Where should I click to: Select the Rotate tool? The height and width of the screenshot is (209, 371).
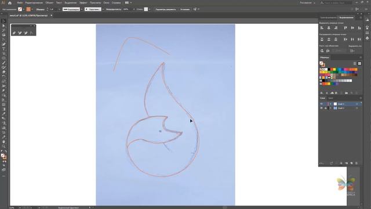pyautogui.click(x=3, y=77)
